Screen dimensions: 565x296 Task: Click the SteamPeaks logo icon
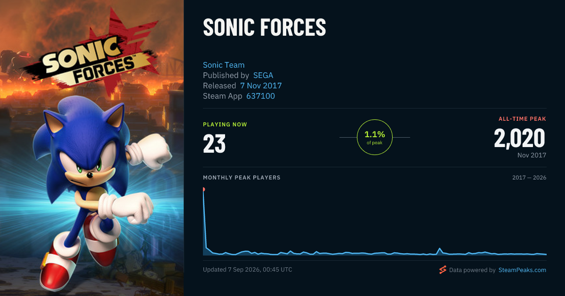point(443,270)
